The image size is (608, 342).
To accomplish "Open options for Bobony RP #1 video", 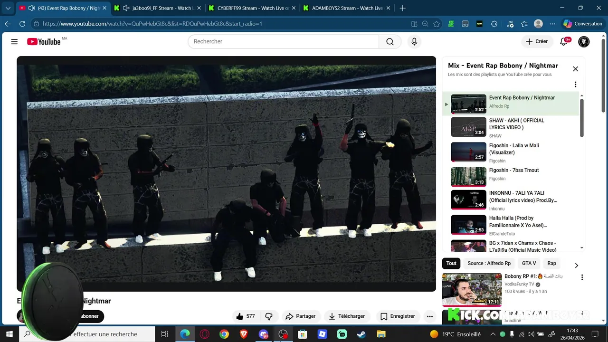I will 582,277.
